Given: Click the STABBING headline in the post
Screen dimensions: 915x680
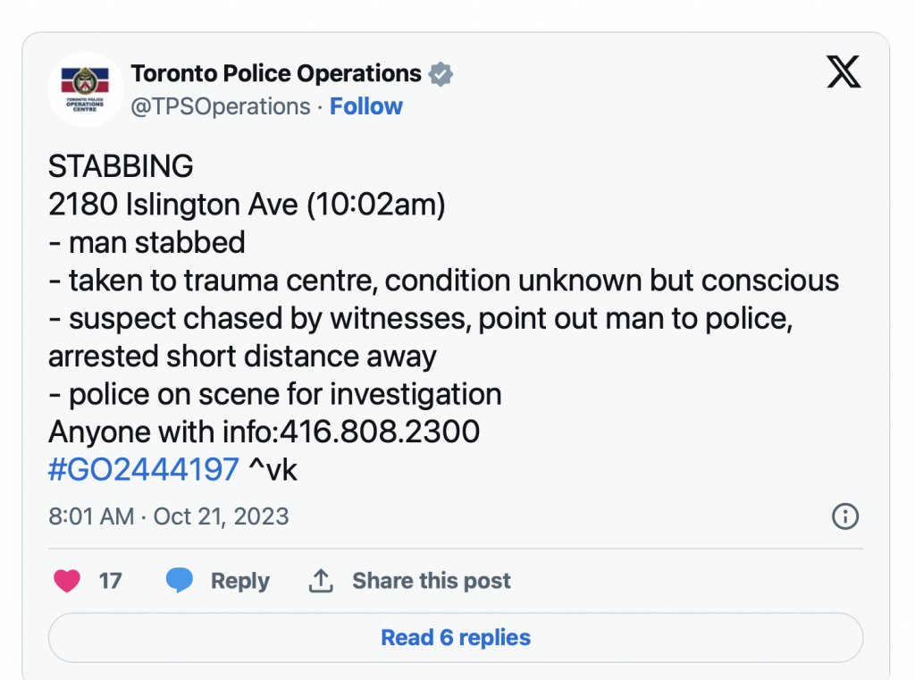Looking at the screenshot, I should point(121,166).
